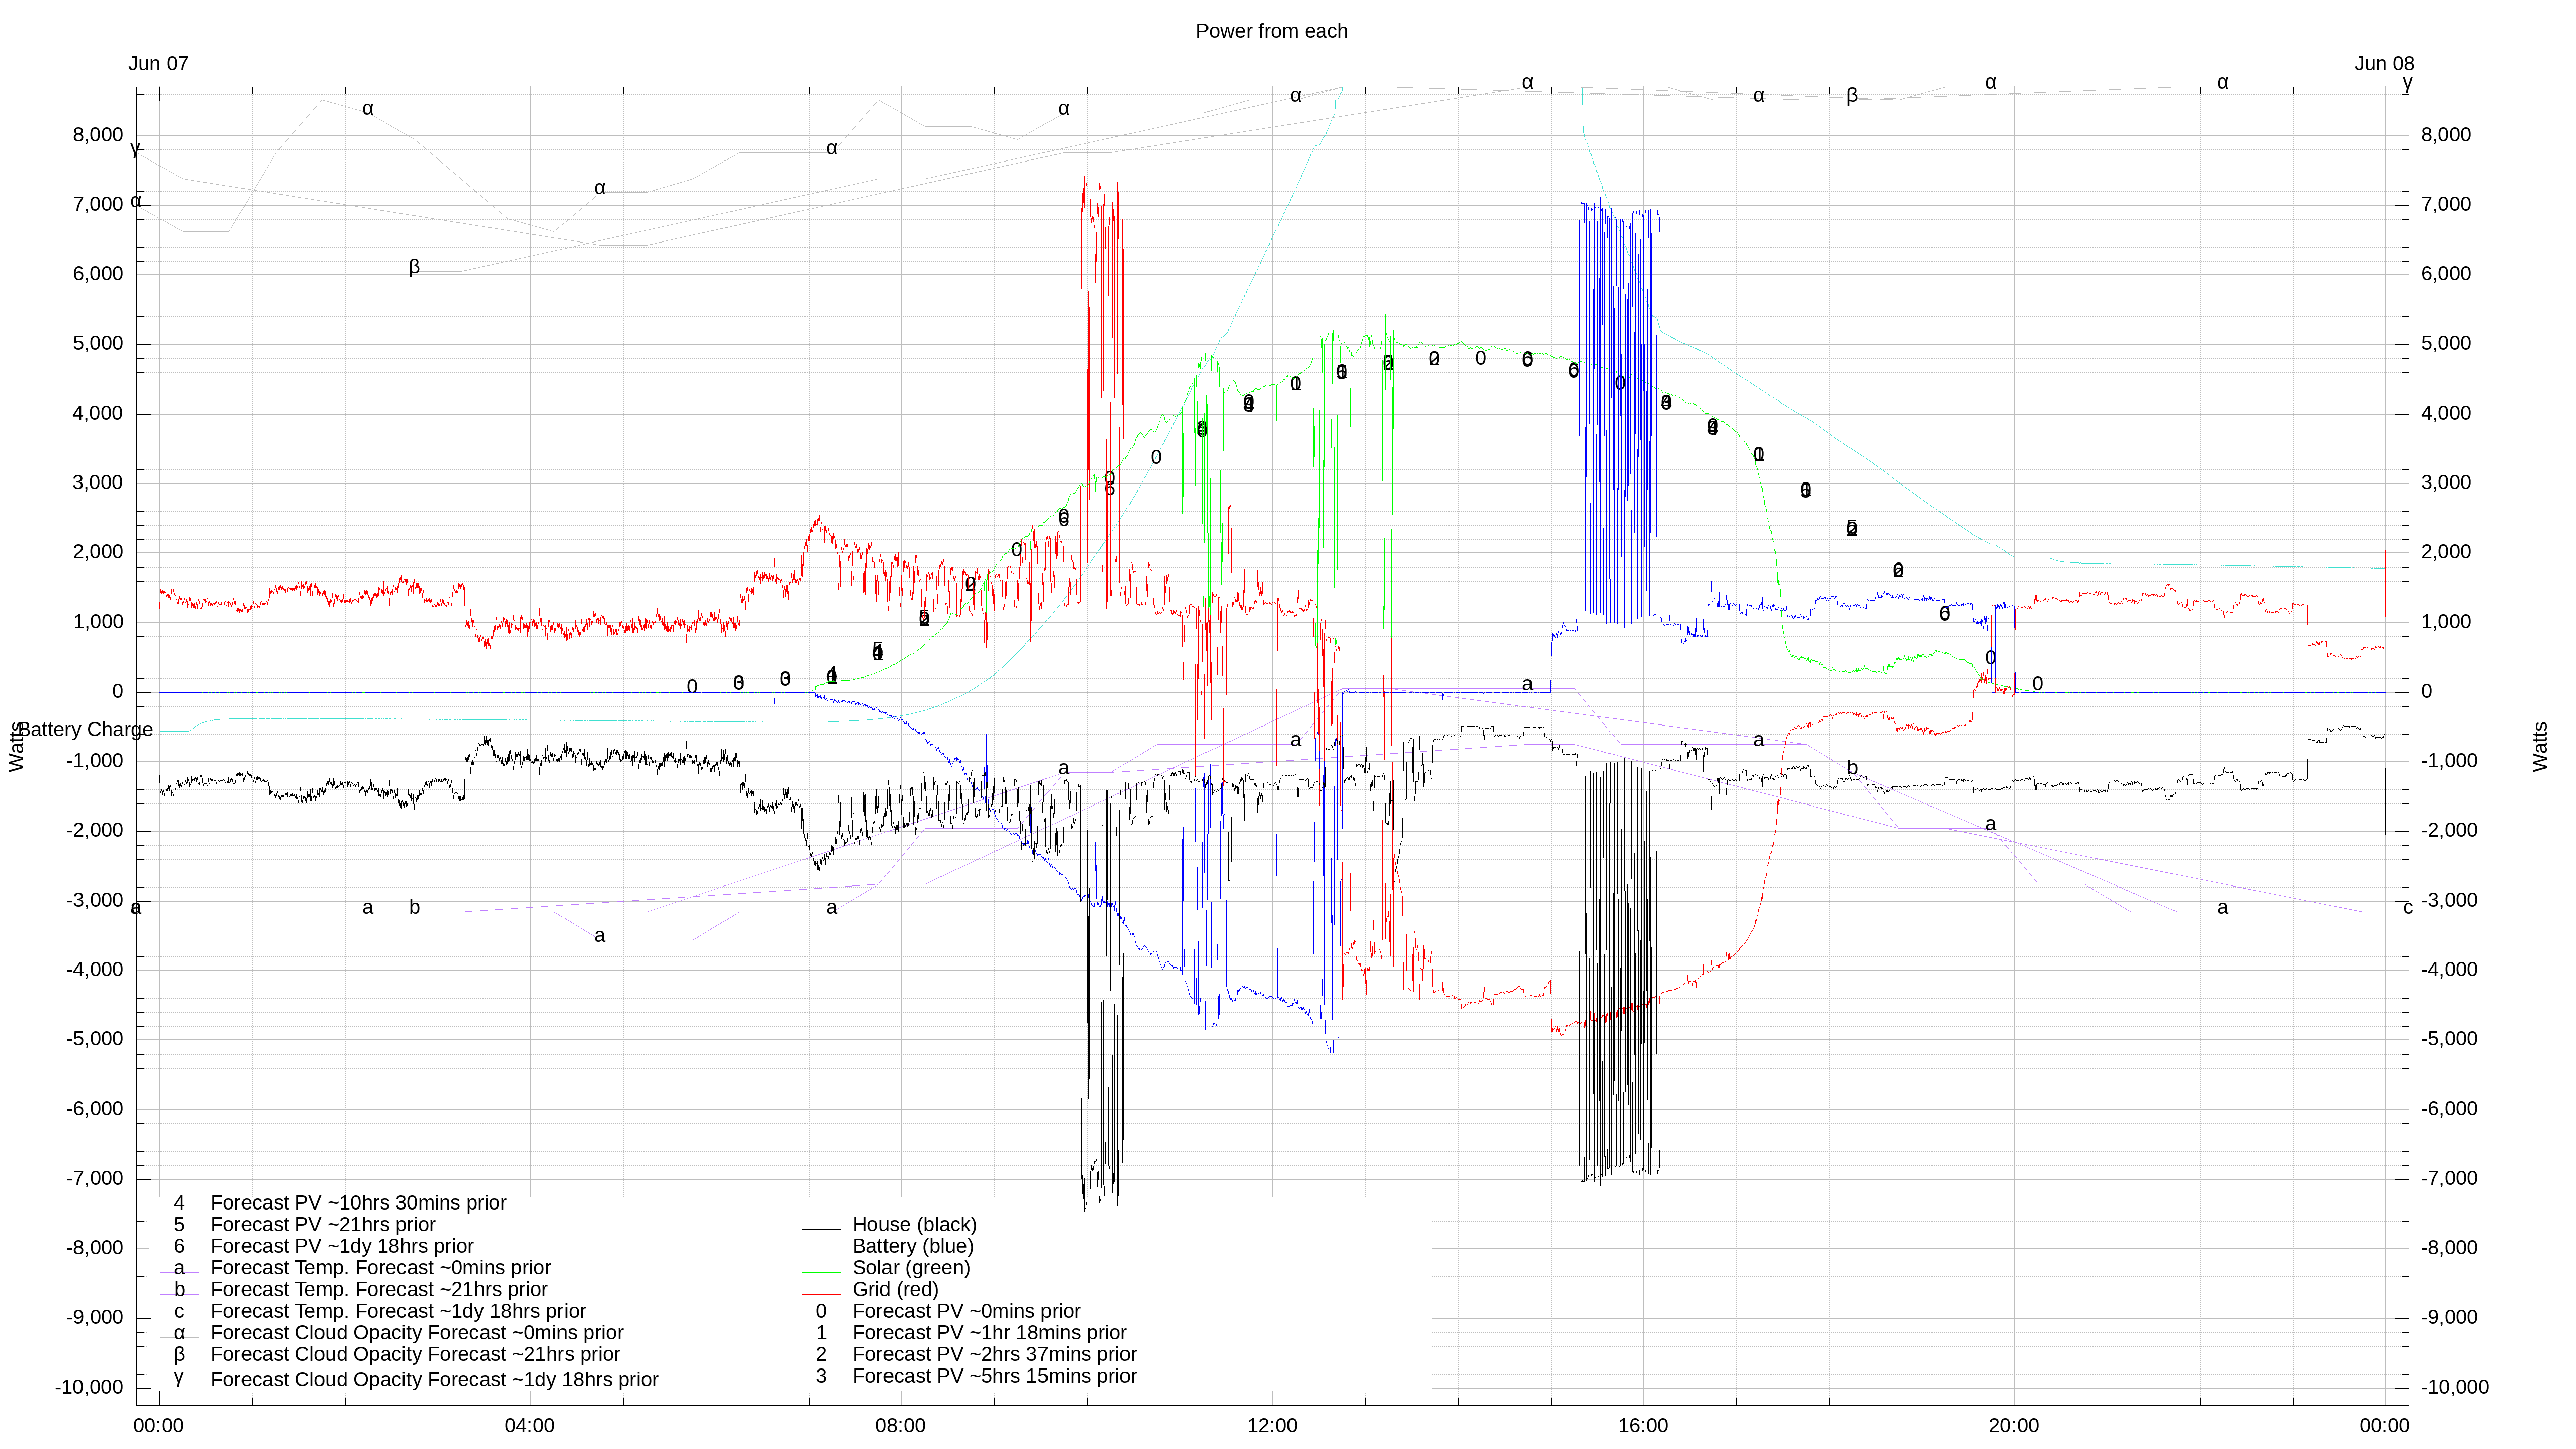The height and width of the screenshot is (1449, 2576).
Task: Select the 'House (black)' legend entry
Action: (x=914, y=1224)
